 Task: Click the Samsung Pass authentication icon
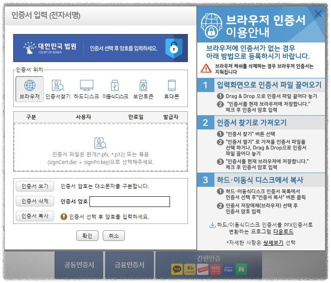point(228,269)
